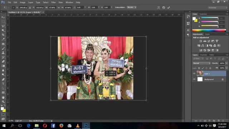Select the Rectangular Marquee tool
Viewport: 229px width, 129px height.
tap(3, 21)
